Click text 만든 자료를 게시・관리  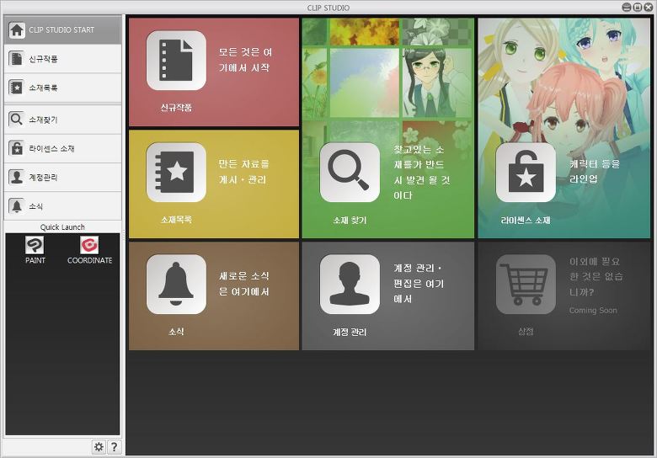click(243, 172)
